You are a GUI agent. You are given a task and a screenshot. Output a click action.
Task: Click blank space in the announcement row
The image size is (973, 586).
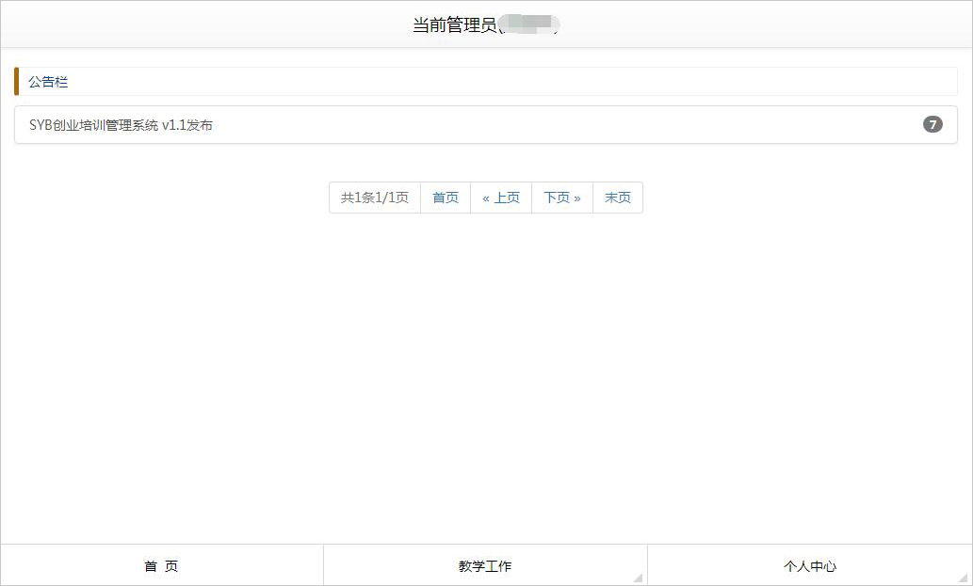click(565, 125)
